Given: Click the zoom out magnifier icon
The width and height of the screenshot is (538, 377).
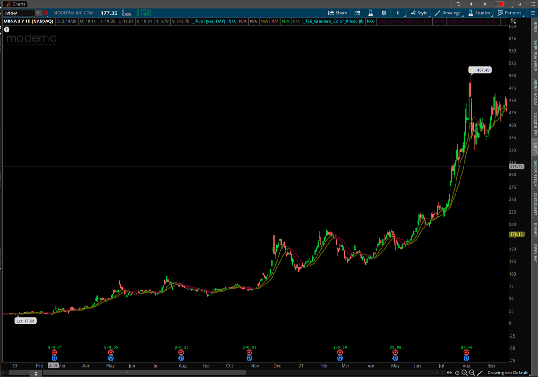Looking at the screenshot, I should click(472, 373).
